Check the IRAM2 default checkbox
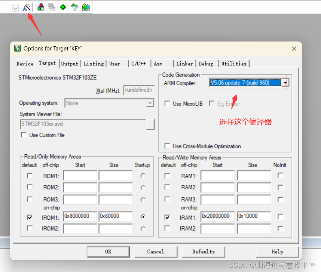This screenshot has width=321, height=272. point(167,228)
